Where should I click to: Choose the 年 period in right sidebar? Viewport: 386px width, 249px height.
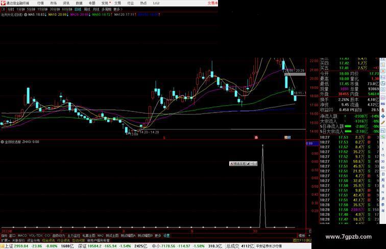point(383,211)
